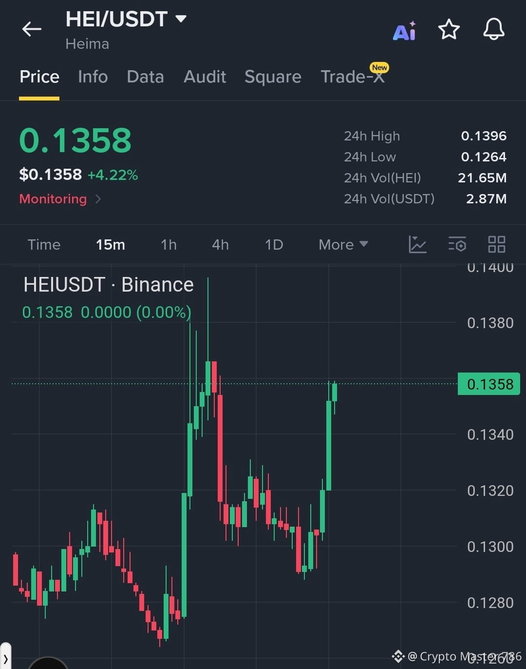Open the Square tab
This screenshot has height=669, width=526.
[273, 77]
